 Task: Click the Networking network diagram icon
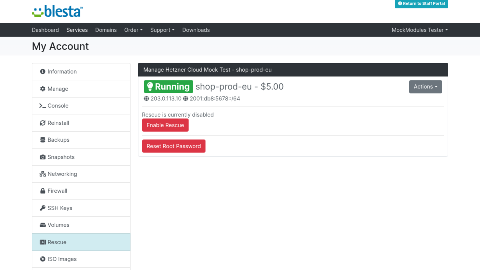click(x=43, y=174)
